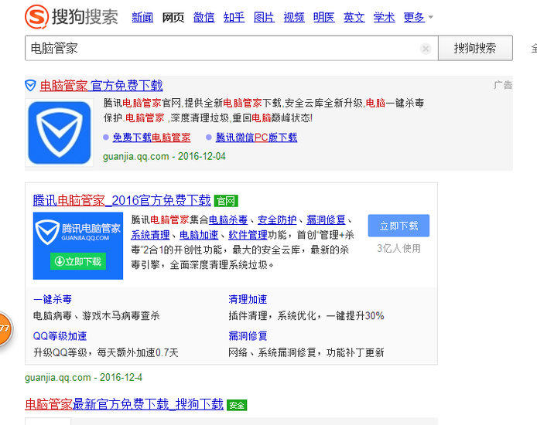The height and width of the screenshot is (425, 537).
Task: Expand the 更多 dropdown
Action: [x=418, y=17]
